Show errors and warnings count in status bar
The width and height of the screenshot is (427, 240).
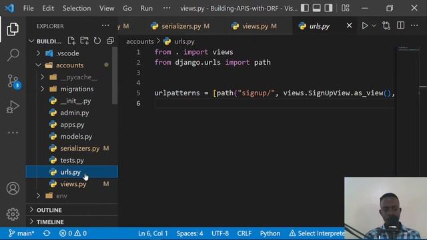pos(73,233)
